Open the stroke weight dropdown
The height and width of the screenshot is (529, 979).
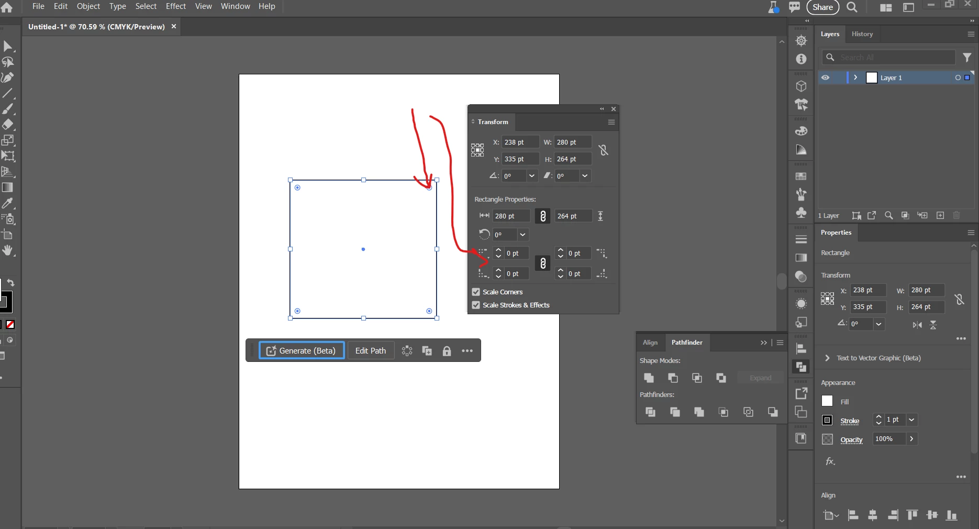911,420
